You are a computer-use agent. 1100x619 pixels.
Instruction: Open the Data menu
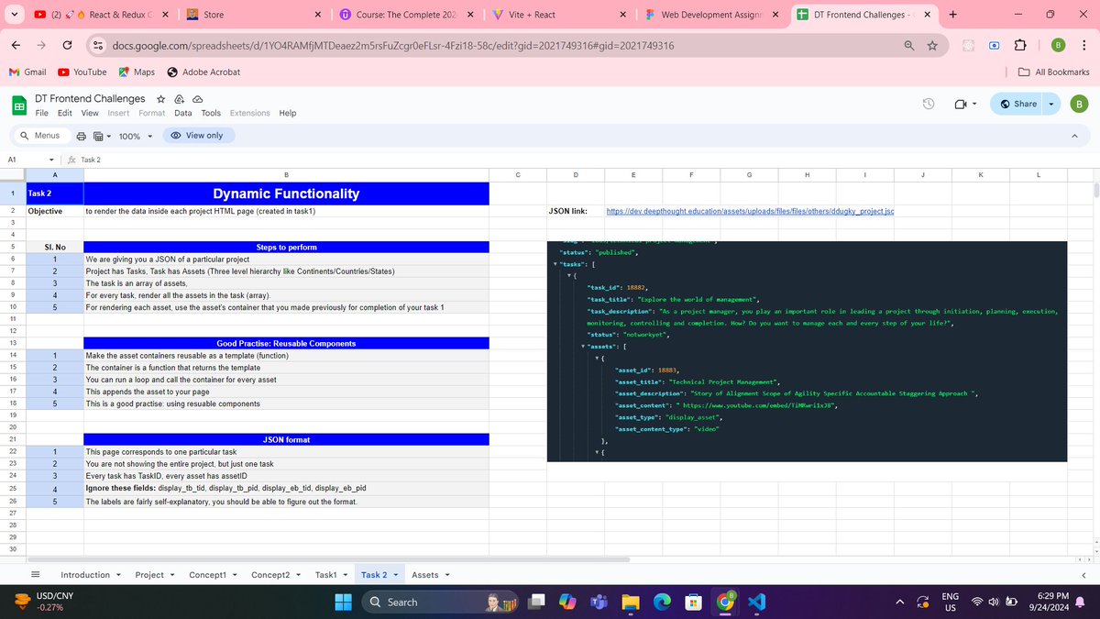pyautogui.click(x=183, y=113)
